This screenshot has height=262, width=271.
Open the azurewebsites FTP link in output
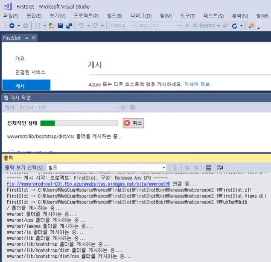click(88, 184)
